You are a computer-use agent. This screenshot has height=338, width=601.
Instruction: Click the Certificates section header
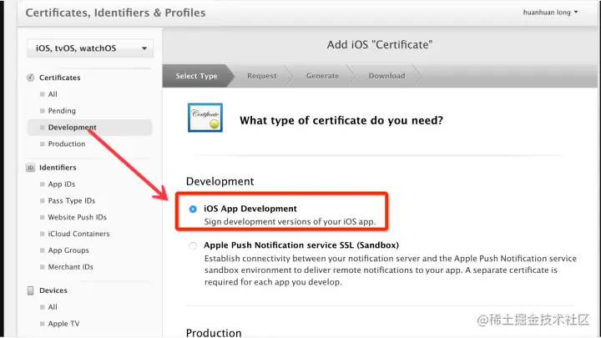point(60,78)
